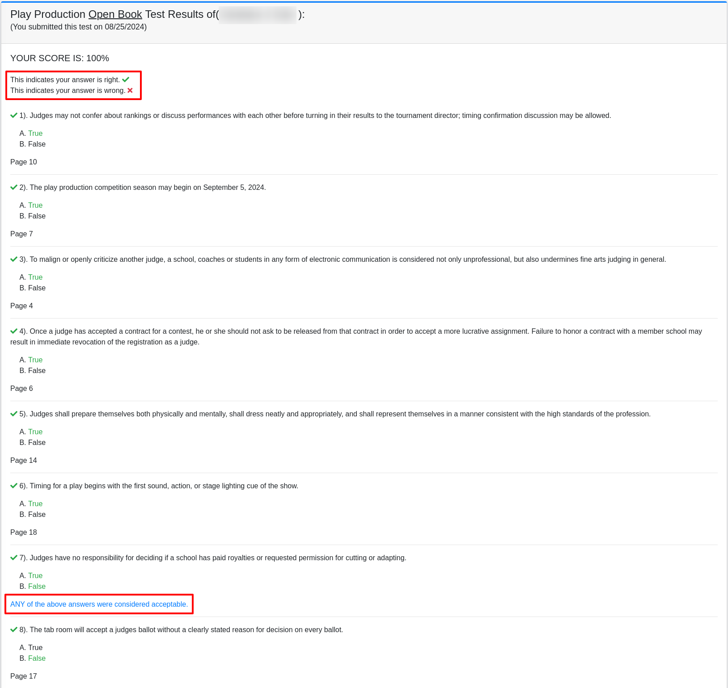Click the Page 10 reference text

pos(24,162)
